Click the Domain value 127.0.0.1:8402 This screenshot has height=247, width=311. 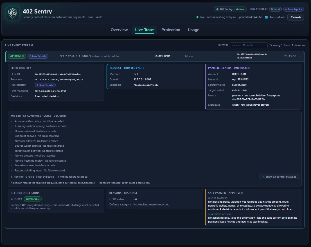pyautogui.click(x=142, y=80)
